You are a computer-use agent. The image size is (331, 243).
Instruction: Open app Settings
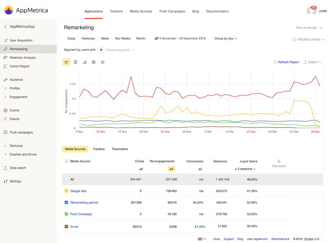[x=15, y=181]
